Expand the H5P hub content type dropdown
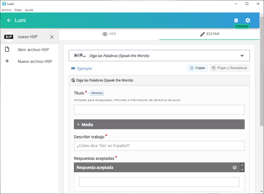The width and height of the screenshot is (264, 194). [x=242, y=56]
